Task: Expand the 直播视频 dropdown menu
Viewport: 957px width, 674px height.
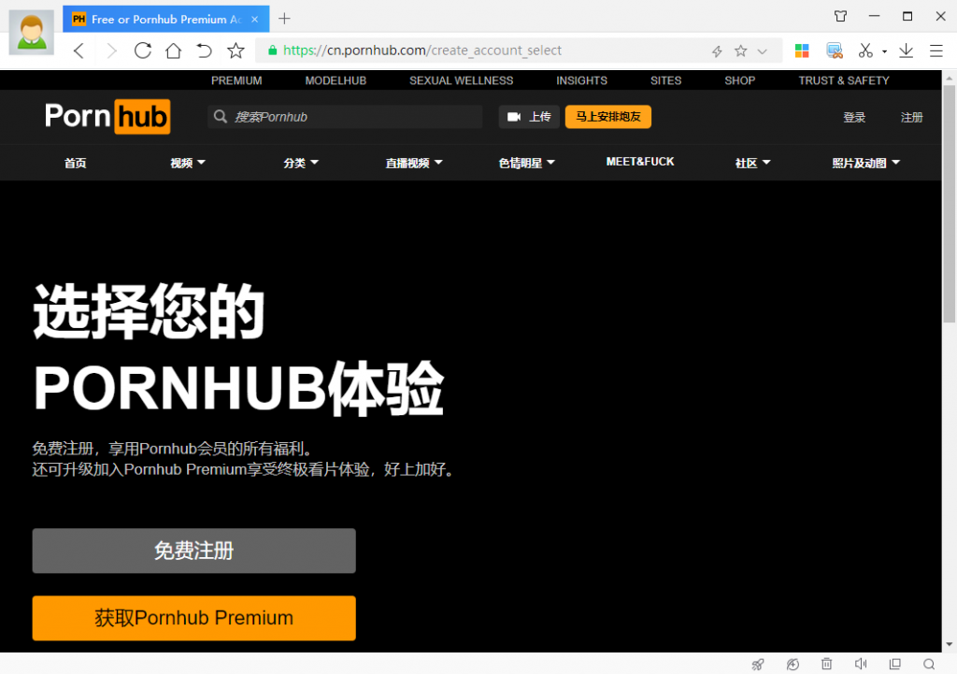Action: pos(414,163)
